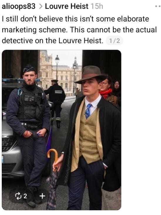
Task: Click the repost count number 2
Action: pyautogui.click(x=25, y=196)
